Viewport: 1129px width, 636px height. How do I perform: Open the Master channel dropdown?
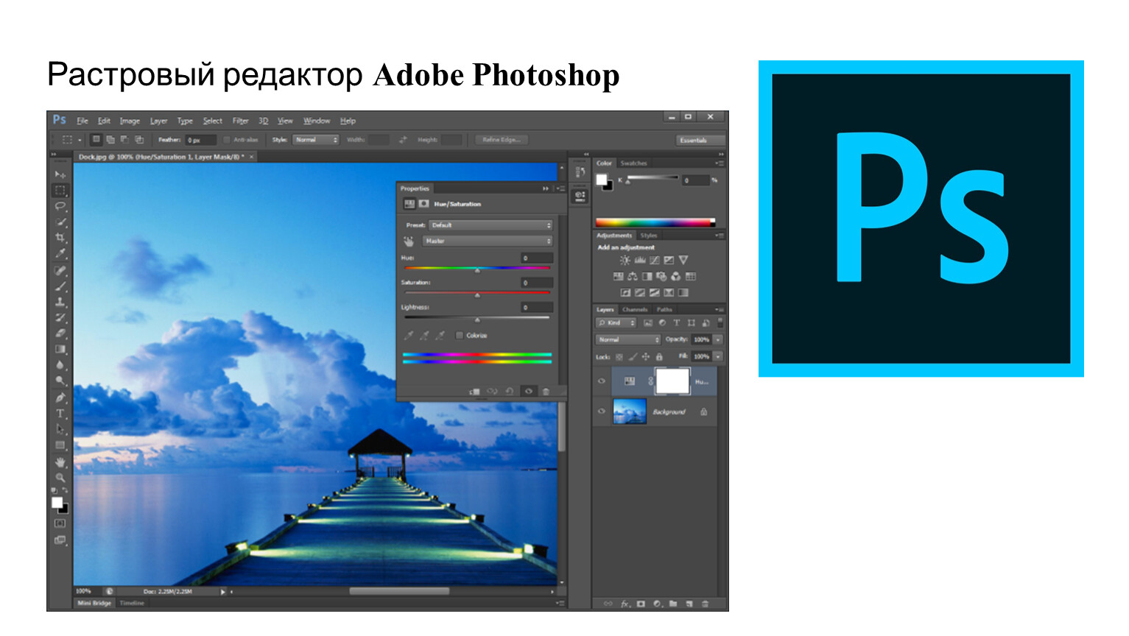[488, 241]
